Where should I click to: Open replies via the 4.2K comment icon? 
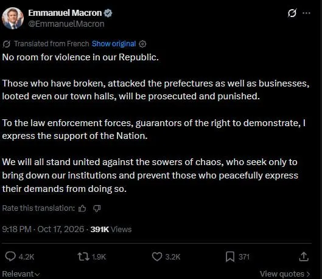(x=10, y=256)
